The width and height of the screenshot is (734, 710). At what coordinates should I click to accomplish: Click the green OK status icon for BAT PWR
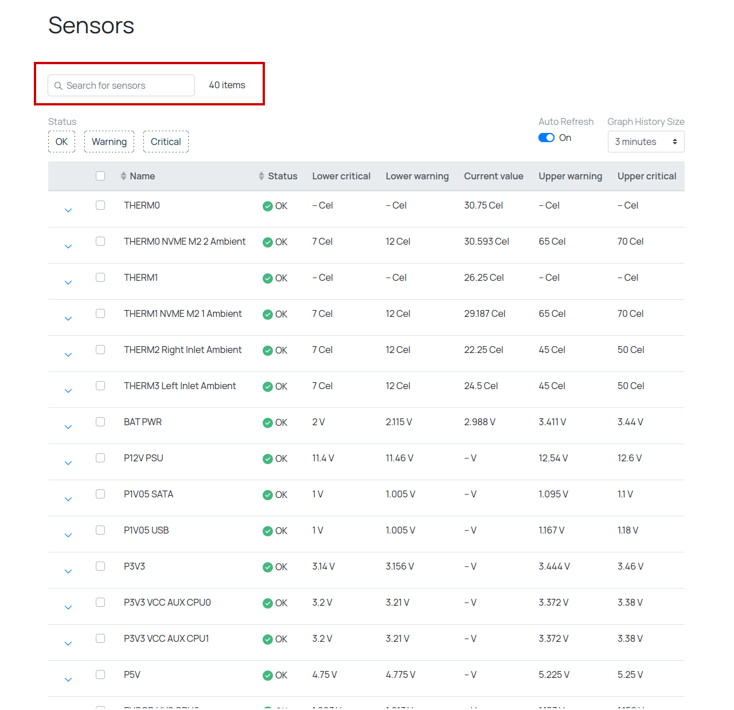(x=268, y=423)
